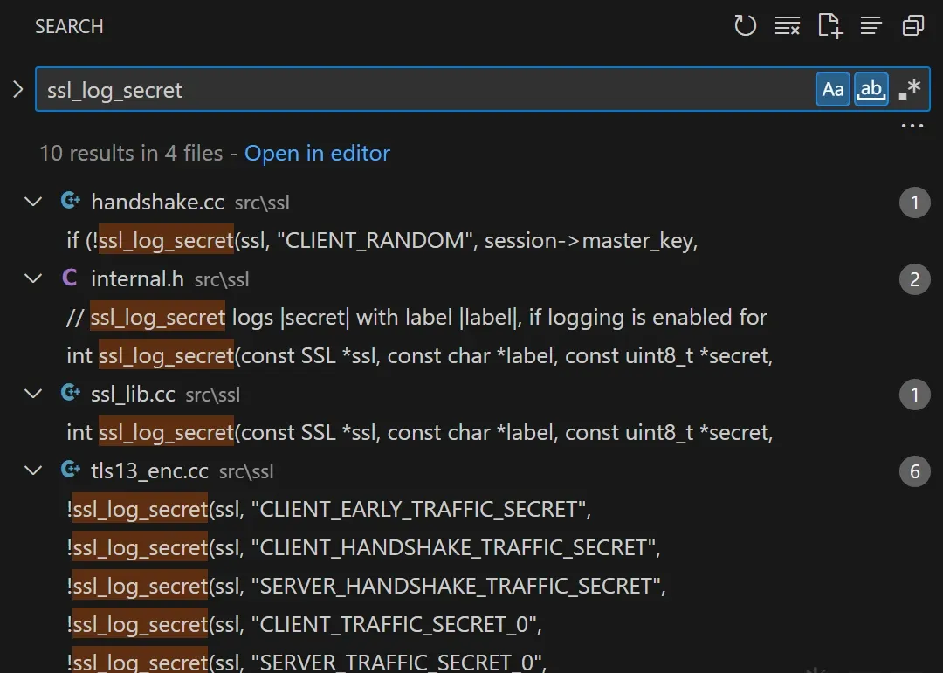Image resolution: width=943 pixels, height=673 pixels.
Task: Click the C++ icon next to handshake.cc
Action: point(71,201)
